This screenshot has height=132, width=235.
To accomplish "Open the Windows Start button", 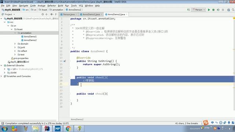I will click(4, 129).
